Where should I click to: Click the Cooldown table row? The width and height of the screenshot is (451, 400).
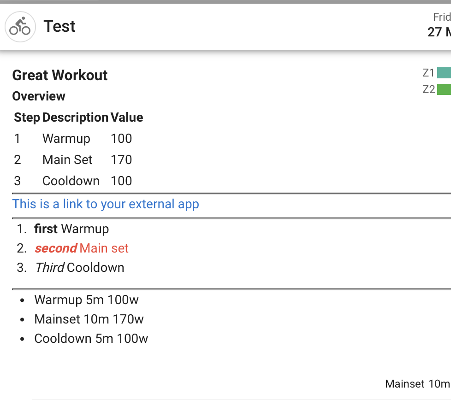point(71,181)
